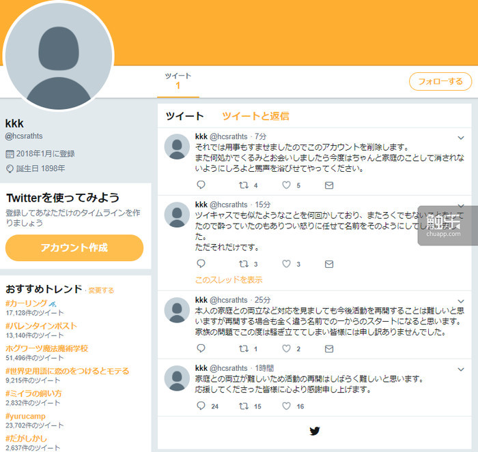Reply to the 25分 tweet
Image resolution: width=478 pixels, height=452 pixels.
coord(201,348)
